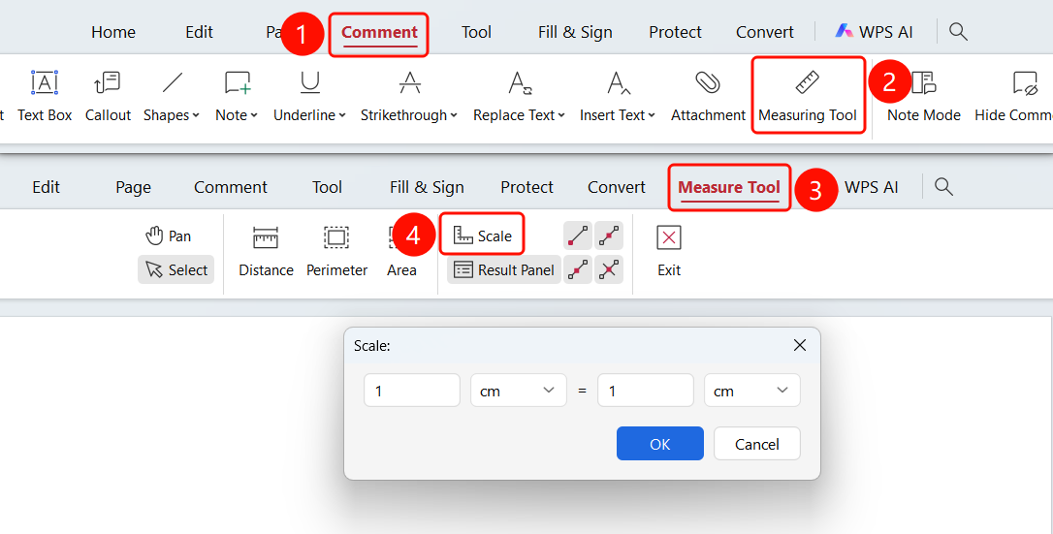Open the first cm unit dropdown
Screen dimensions: 1053x534
click(x=519, y=391)
